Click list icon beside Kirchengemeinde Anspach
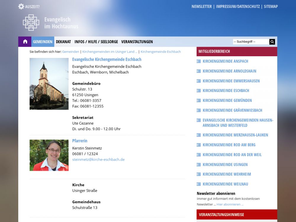Image resolution: width=296 pixels, height=222 pixels. click(199, 61)
